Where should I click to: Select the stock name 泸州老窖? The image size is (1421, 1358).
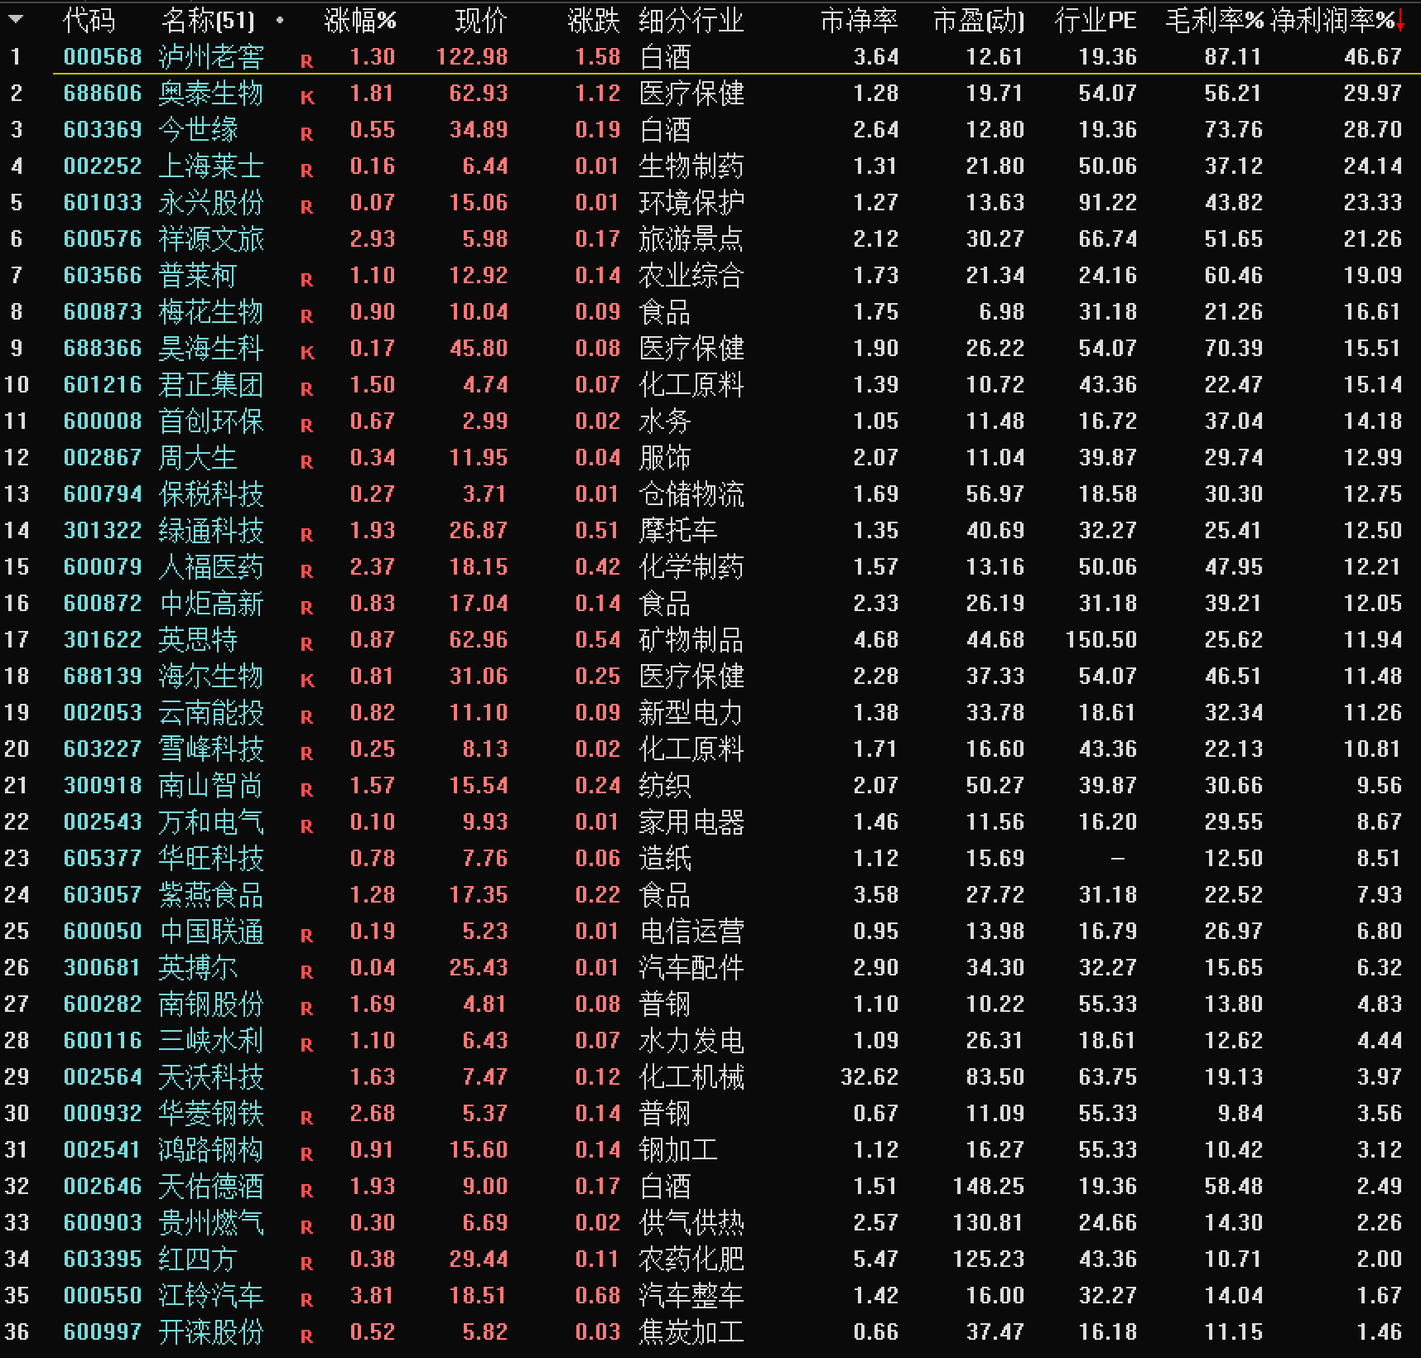point(211,56)
